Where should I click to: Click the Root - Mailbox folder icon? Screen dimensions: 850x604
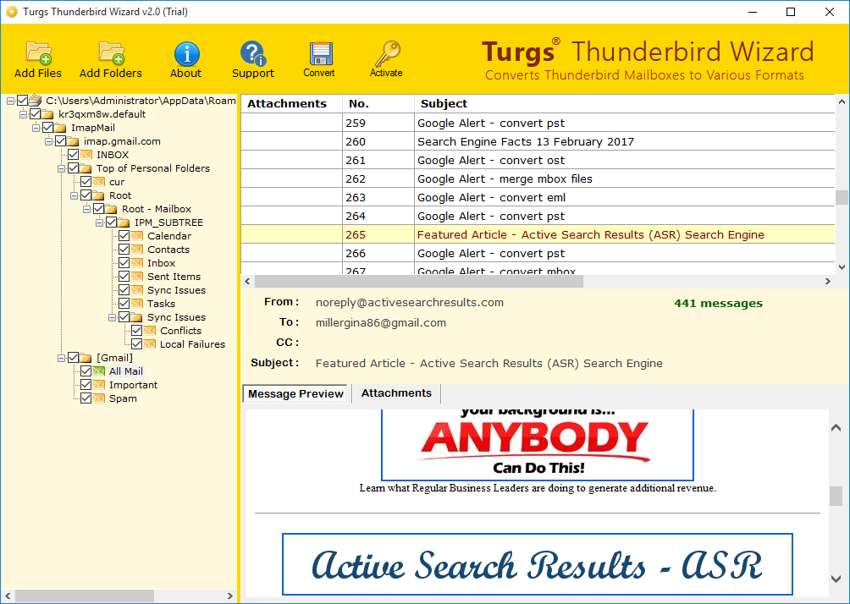point(111,209)
